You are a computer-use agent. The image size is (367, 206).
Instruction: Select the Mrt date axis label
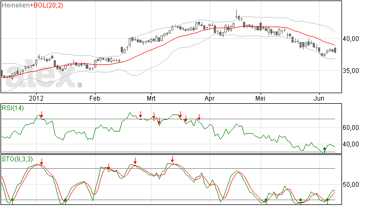coord(151,98)
